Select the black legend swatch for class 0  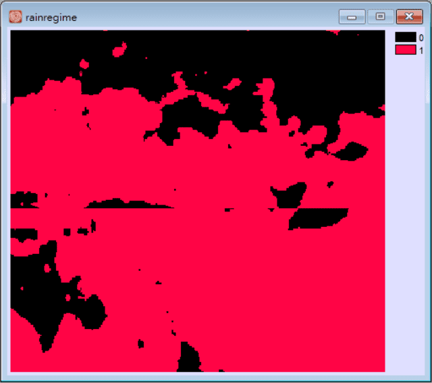(406, 37)
